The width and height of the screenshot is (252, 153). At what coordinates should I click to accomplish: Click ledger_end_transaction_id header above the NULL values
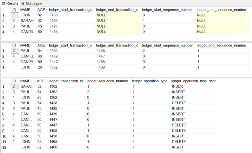pos(118,10)
